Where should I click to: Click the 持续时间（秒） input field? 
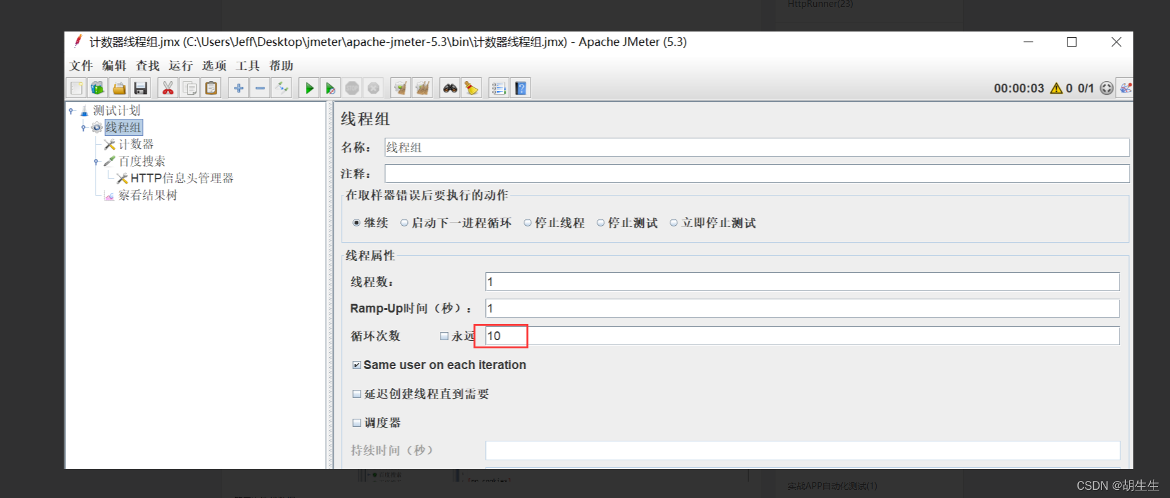(x=802, y=450)
